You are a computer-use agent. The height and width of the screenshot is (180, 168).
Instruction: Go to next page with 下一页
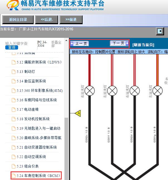pyautogui.click(x=119, y=43)
